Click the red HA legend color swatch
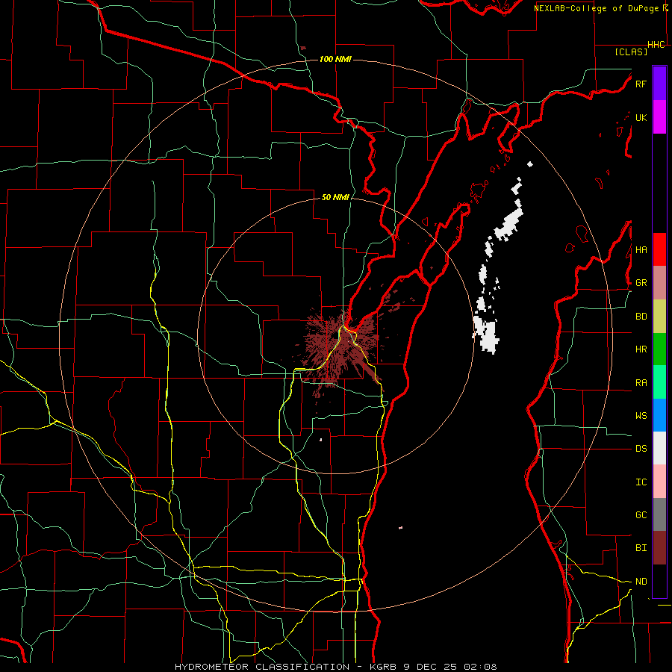 pos(659,249)
